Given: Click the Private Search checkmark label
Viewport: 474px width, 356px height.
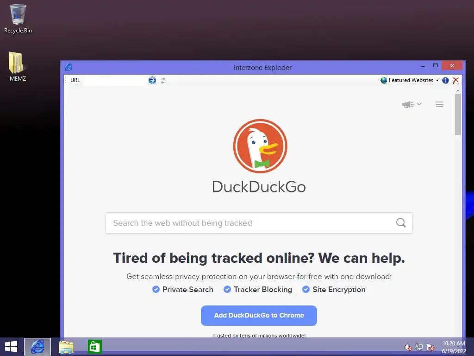Looking at the screenshot, I should tap(182, 289).
